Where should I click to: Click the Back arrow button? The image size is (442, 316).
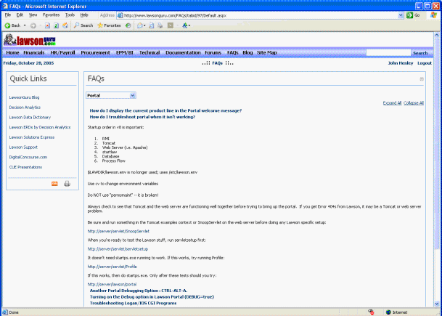click(12, 25)
